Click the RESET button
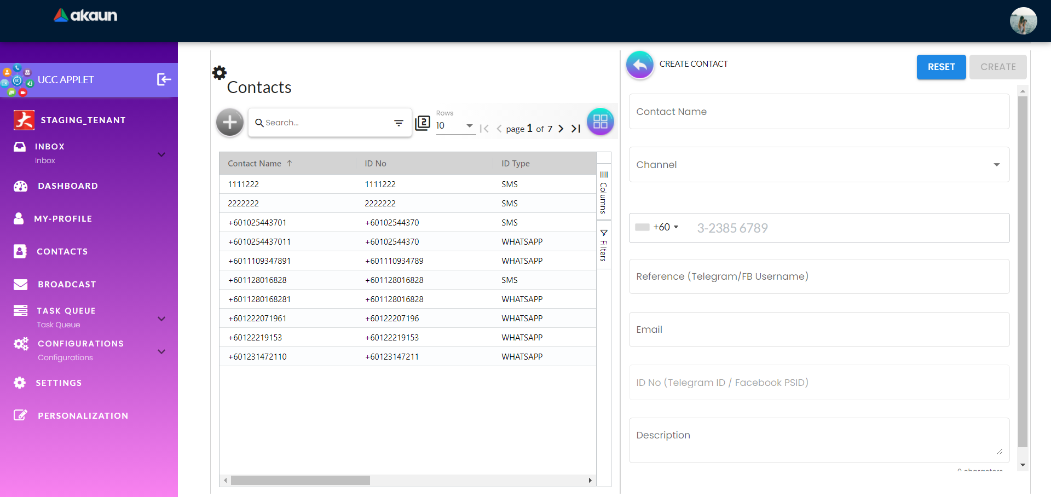The height and width of the screenshot is (497, 1051). tap(940, 67)
